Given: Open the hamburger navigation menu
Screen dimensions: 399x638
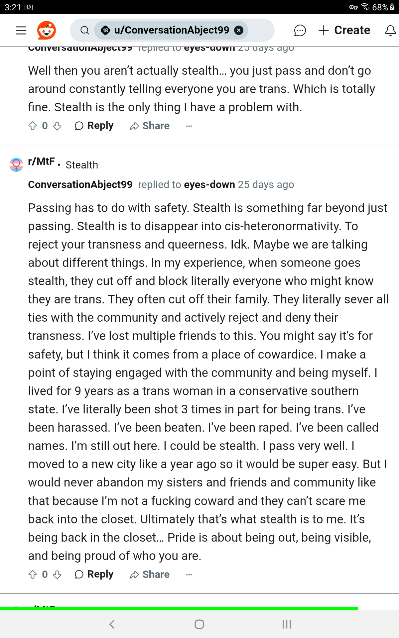Looking at the screenshot, I should 21,30.
